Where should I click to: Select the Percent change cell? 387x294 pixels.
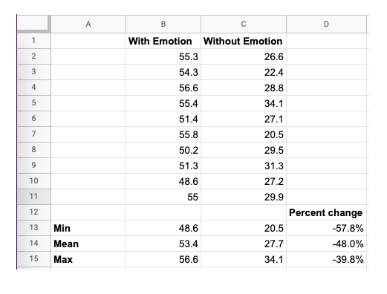[x=326, y=212]
